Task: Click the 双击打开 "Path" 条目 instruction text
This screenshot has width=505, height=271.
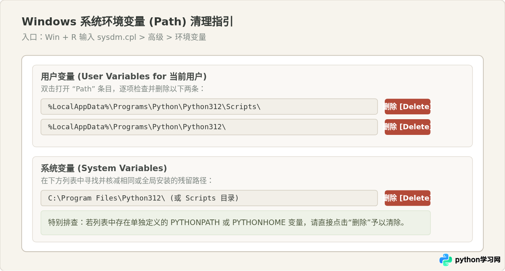Action: [123, 89]
